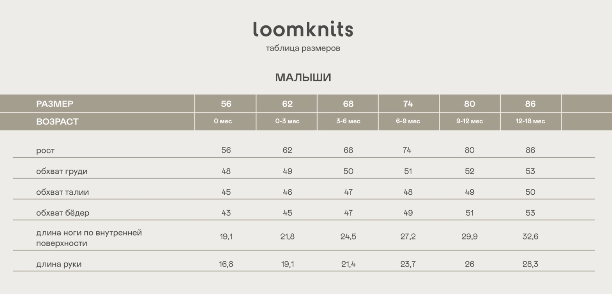Screen dimensions: 612x294
Task: Click the '12-18 мес' age cell
Action: pos(530,121)
